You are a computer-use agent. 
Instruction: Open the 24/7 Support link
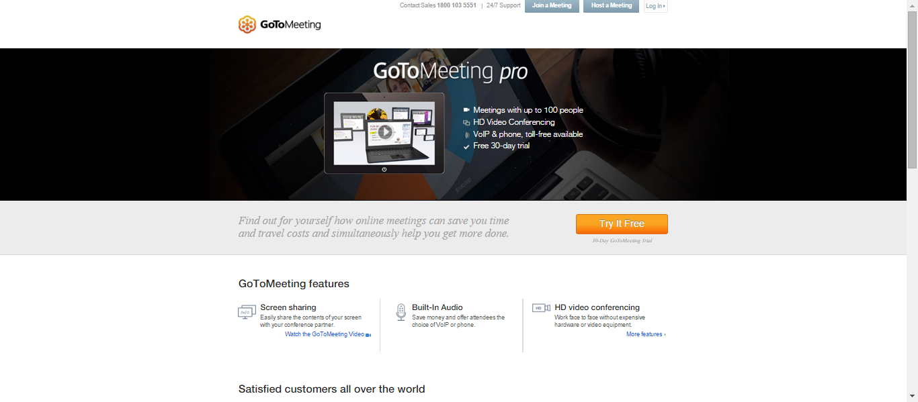(503, 5)
